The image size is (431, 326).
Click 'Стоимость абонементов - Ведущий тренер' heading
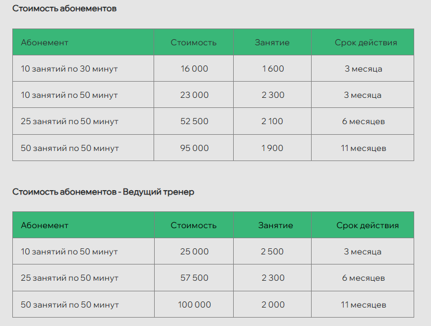pyautogui.click(x=103, y=192)
